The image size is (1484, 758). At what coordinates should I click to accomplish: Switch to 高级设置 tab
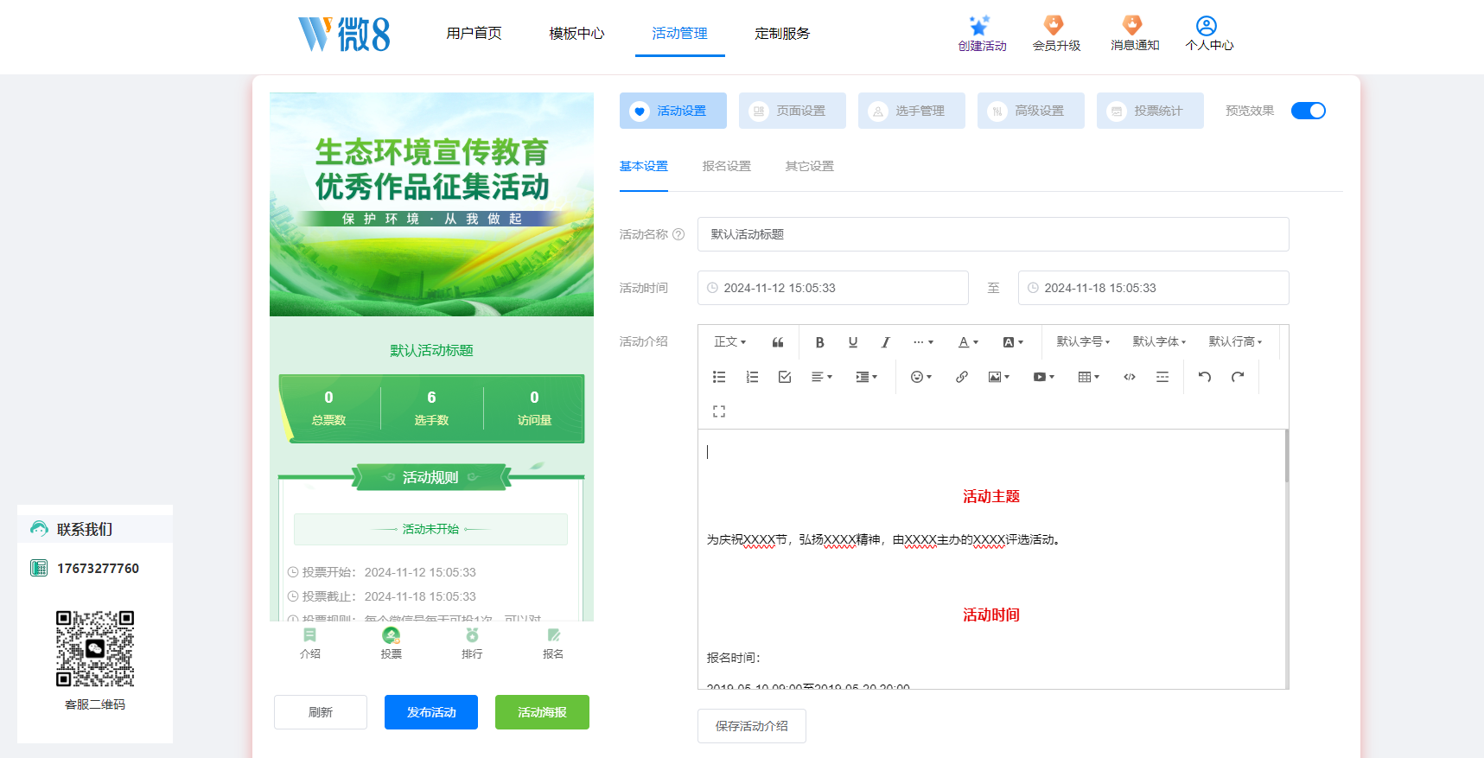tap(1031, 111)
